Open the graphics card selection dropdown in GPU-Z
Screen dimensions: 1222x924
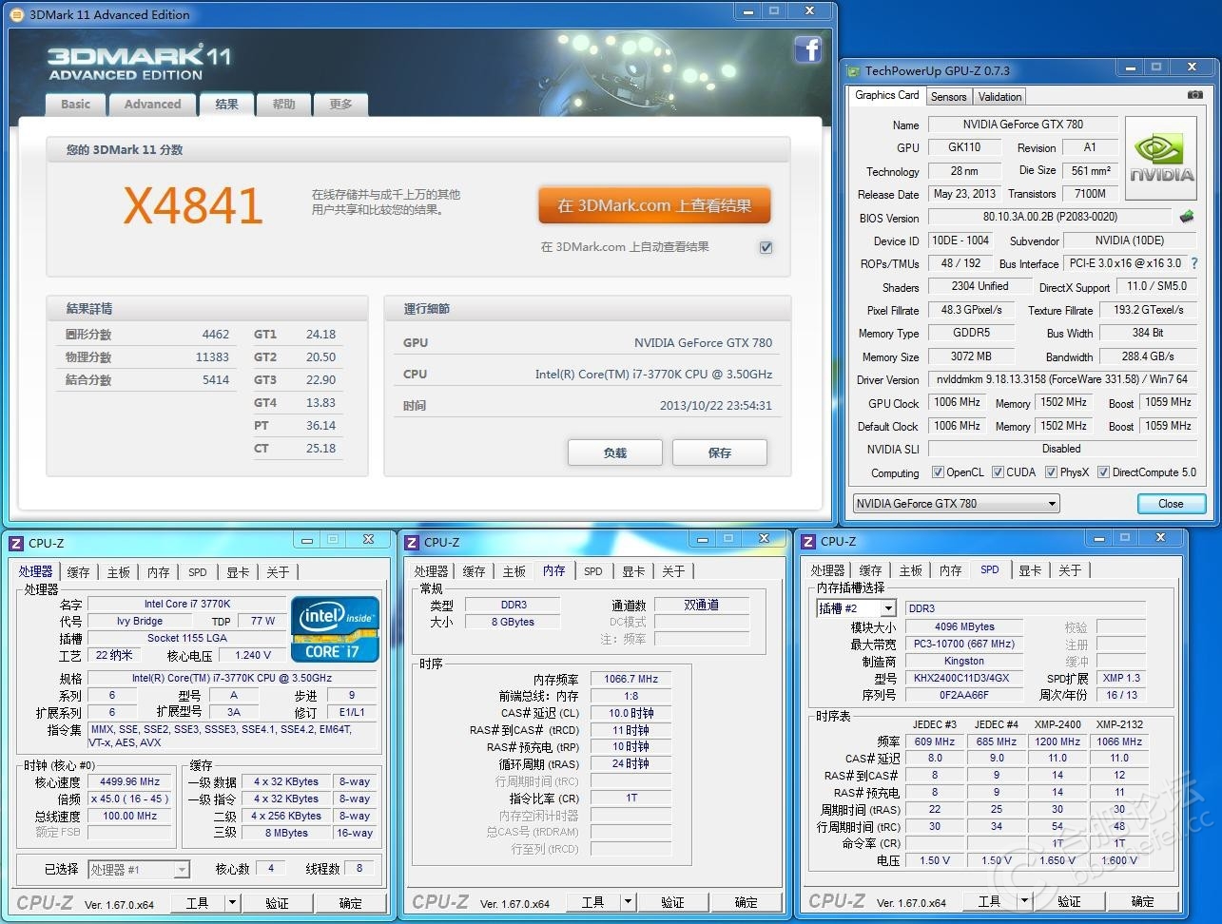[956, 504]
